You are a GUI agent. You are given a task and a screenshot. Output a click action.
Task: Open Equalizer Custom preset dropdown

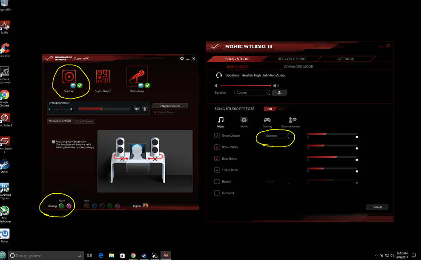[x=252, y=93]
